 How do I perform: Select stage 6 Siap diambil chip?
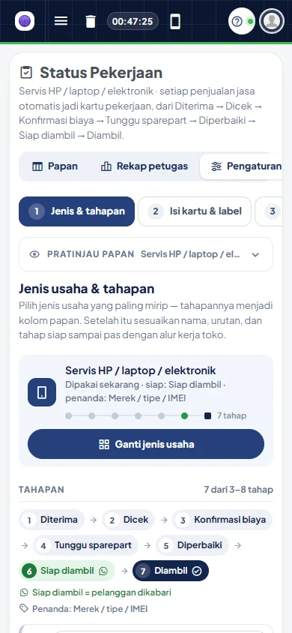pos(67,571)
